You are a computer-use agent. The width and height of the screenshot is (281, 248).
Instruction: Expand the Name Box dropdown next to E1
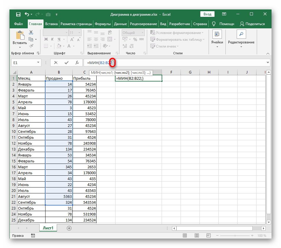[x=38, y=63]
